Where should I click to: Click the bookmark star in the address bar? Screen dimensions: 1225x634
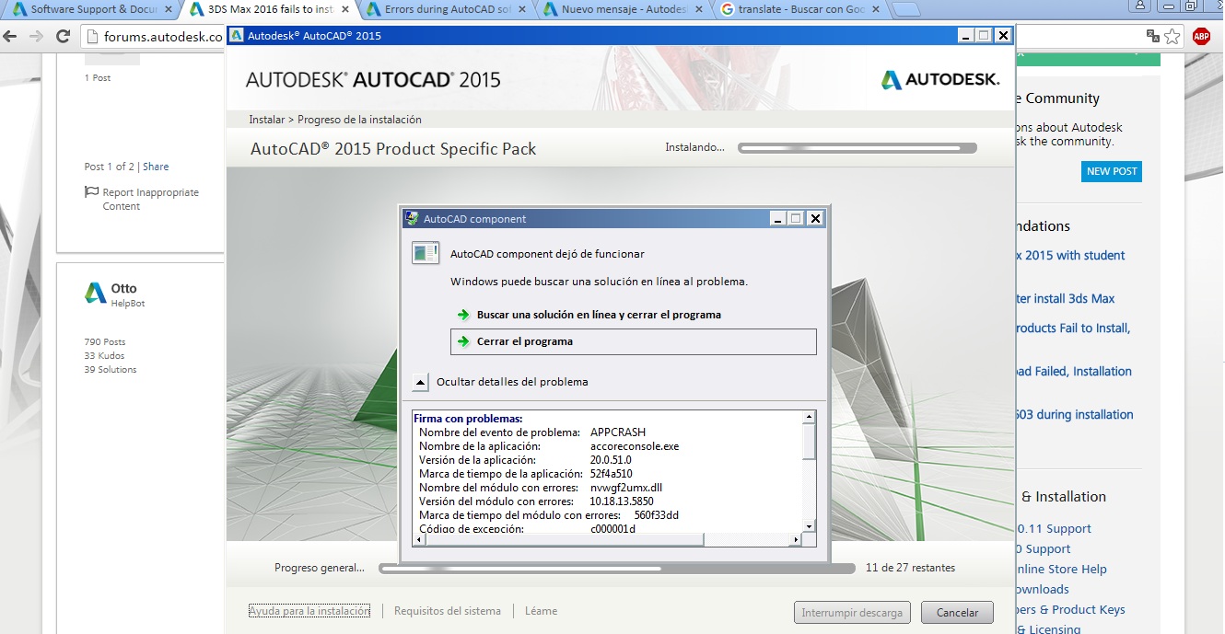point(1172,35)
